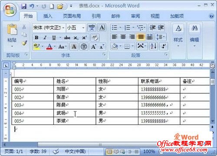Open Word Help question mark
Screen dimensions: 217x156
[211, 16]
